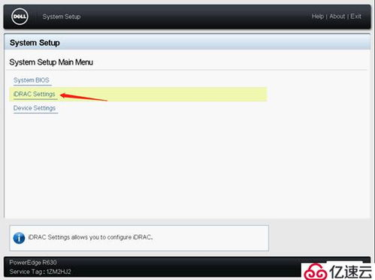The width and height of the screenshot is (375, 280).
Task: Click the System Setup Main Menu heading
Action: pos(51,62)
